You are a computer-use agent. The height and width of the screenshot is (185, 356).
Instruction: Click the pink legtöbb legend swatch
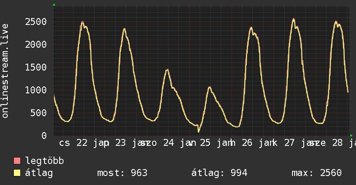17,161
